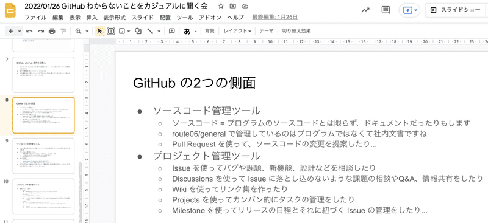The height and width of the screenshot is (223, 488).
Task: Expand input tools dropdown arrow
Action: tap(195, 31)
